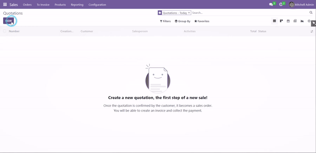Expand the Group By dropdown
316x153 pixels.
pyautogui.click(x=182, y=21)
